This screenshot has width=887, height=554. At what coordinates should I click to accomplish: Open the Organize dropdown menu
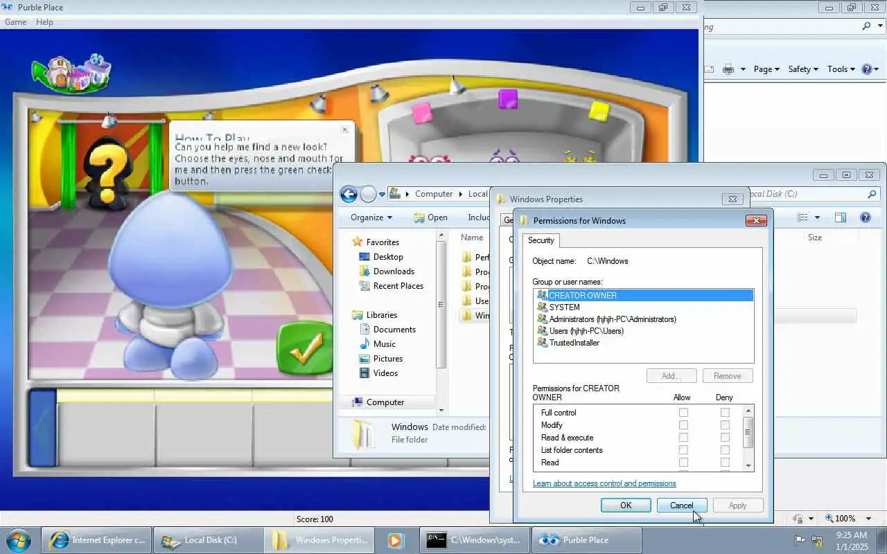pyautogui.click(x=371, y=217)
